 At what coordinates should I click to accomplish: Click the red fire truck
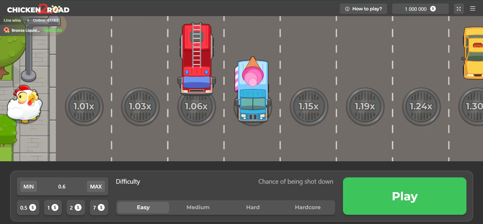(197, 59)
